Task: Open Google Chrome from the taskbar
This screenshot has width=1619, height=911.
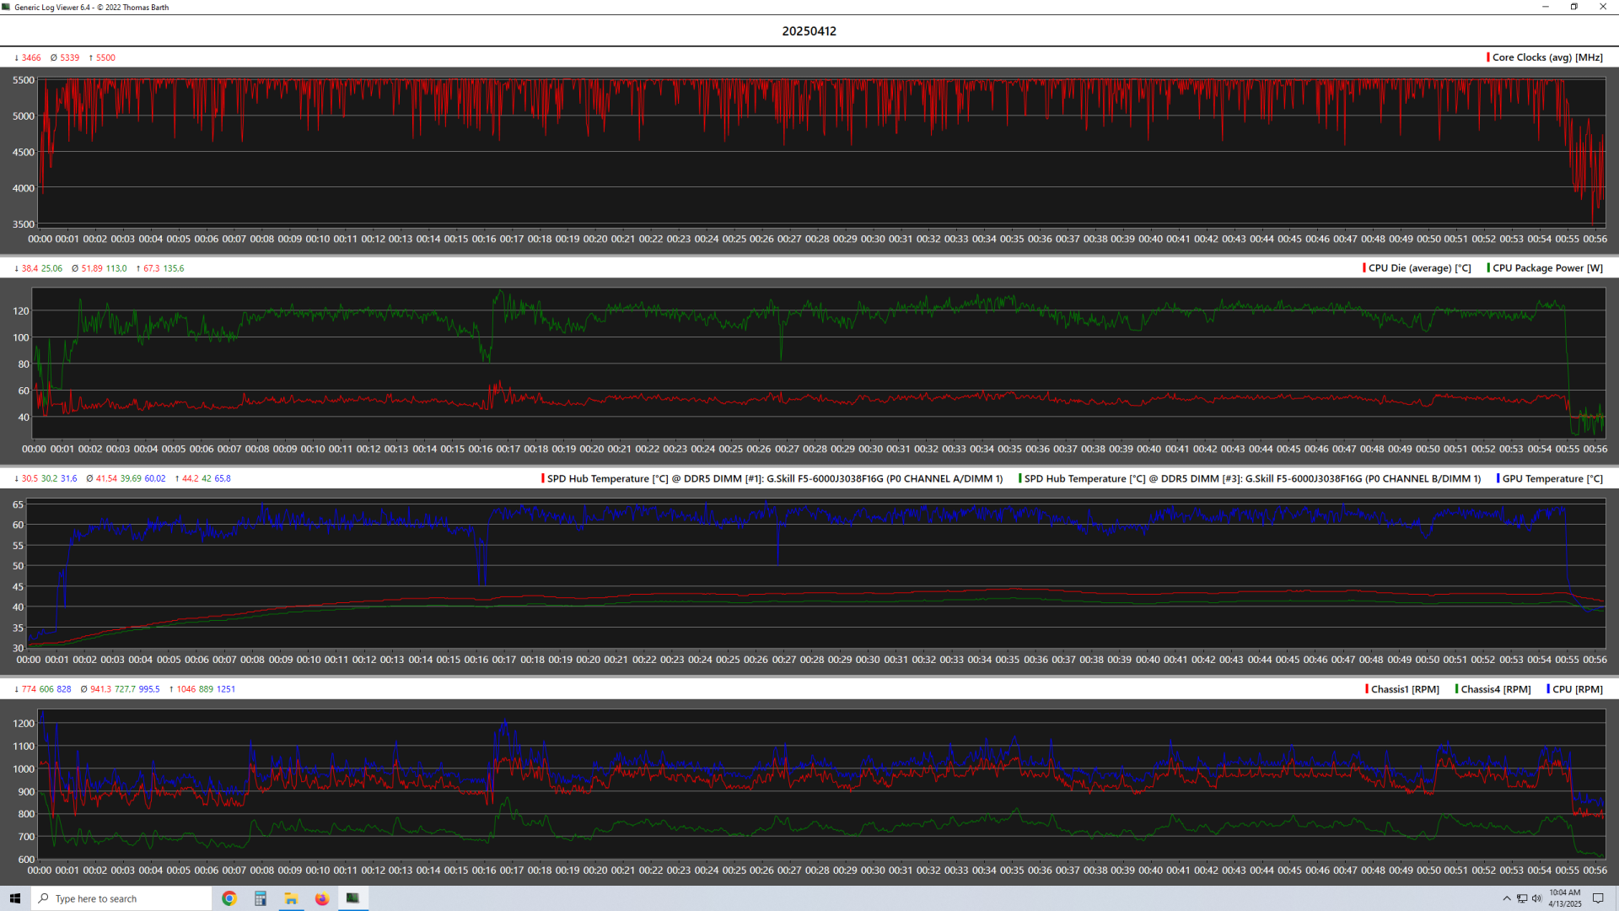Action: (x=229, y=898)
